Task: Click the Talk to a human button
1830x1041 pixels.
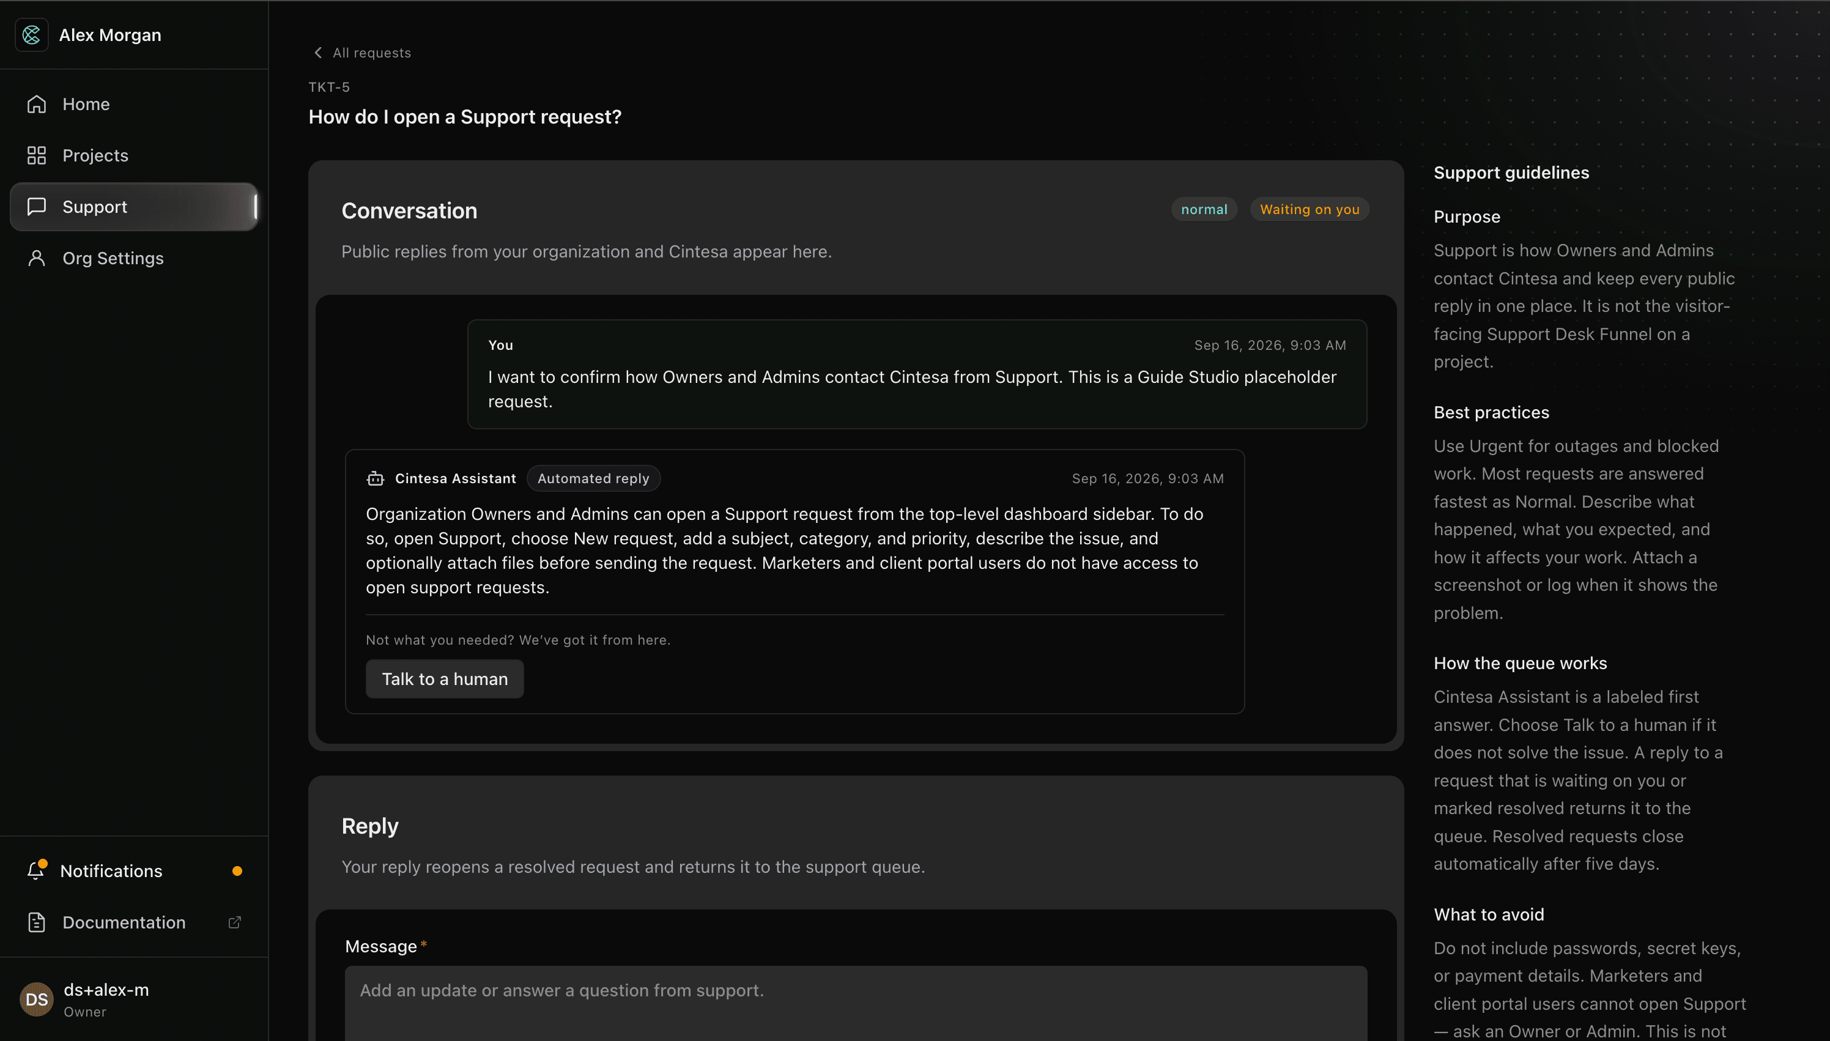Action: pyautogui.click(x=445, y=678)
